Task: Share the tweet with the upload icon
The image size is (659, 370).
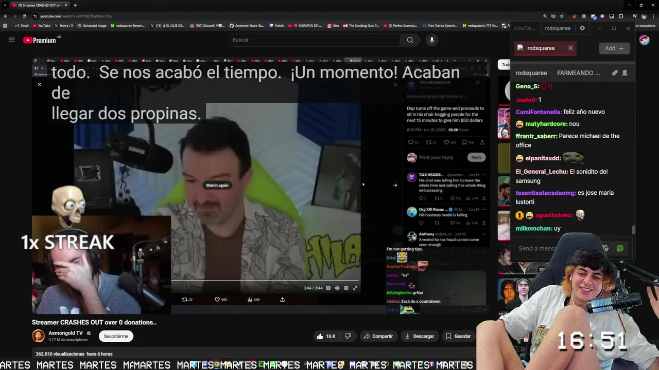Action: click(283, 300)
